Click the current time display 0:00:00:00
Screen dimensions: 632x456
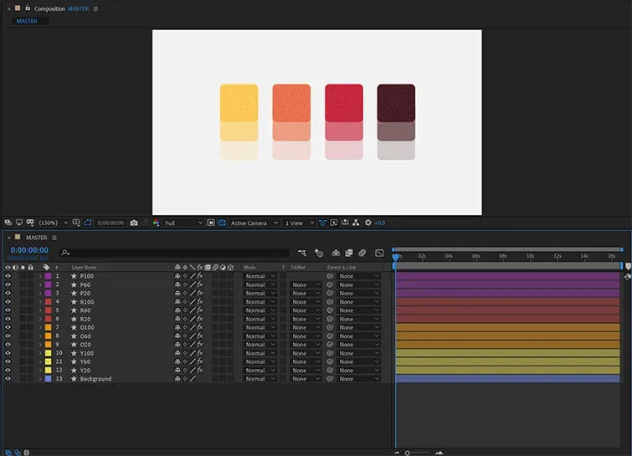[29, 250]
